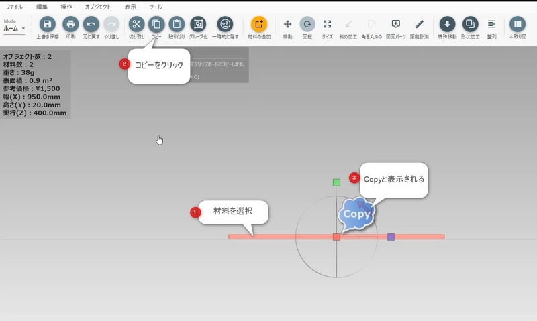Image resolution: width=537 pixels, height=321 pixels.
Task: Paste using the 貼り付け clipboard icon
Action: 177,24
